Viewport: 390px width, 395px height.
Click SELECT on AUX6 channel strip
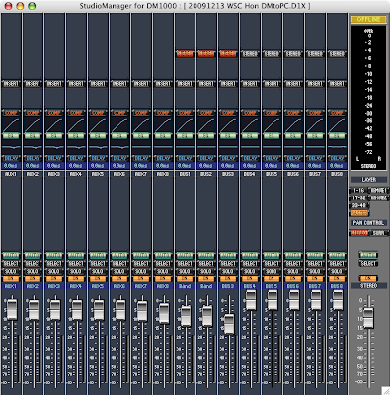[119, 264]
